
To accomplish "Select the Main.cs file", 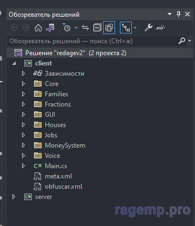I will point(56,166).
